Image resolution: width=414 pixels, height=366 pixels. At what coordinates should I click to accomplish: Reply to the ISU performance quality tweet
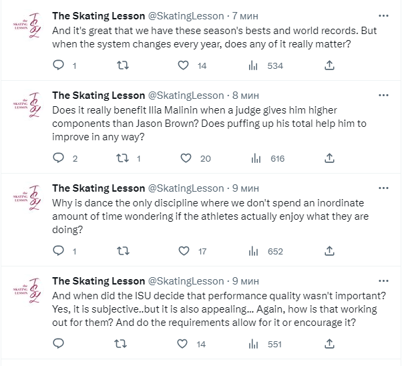tap(58, 344)
